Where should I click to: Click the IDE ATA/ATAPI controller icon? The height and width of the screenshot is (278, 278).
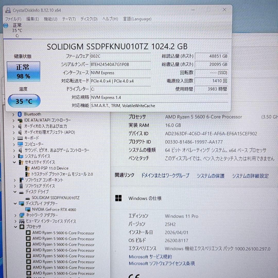pyautogui.click(x=20, y=120)
